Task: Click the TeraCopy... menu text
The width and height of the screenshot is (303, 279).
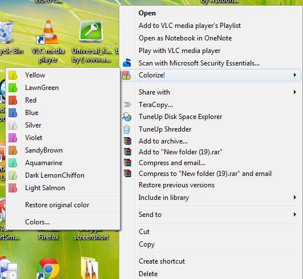Action: tap(156, 105)
